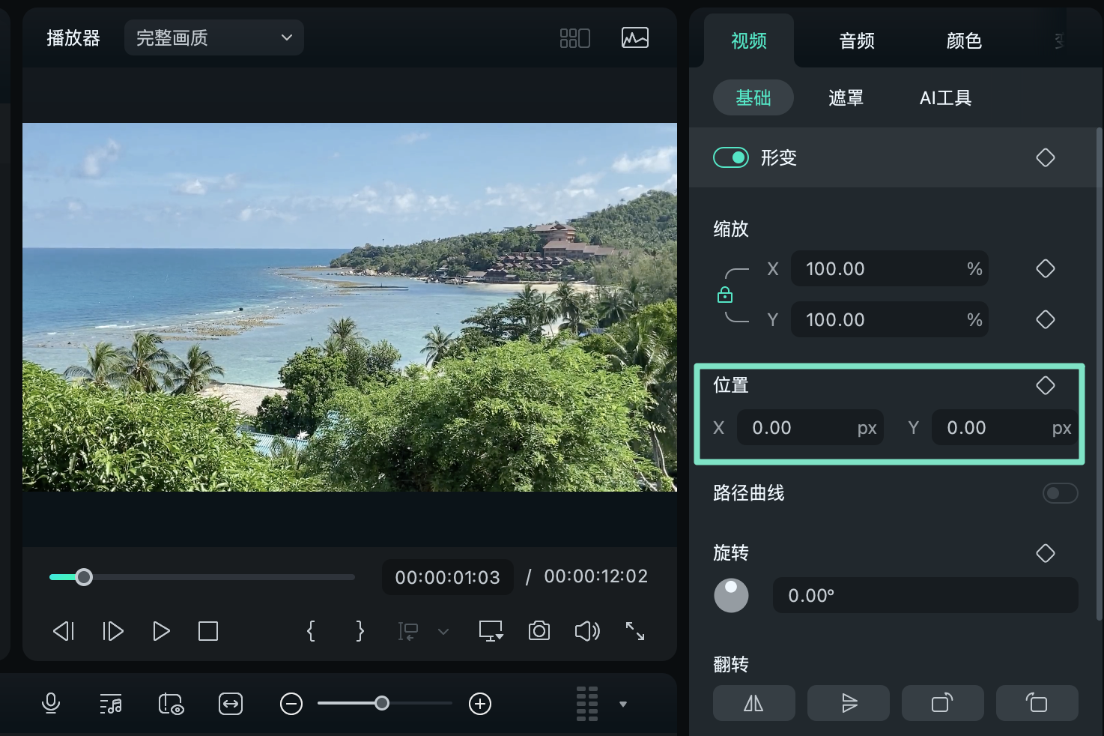1104x736 pixels.
Task: Switch to the 音频 tab
Action: 856,41
